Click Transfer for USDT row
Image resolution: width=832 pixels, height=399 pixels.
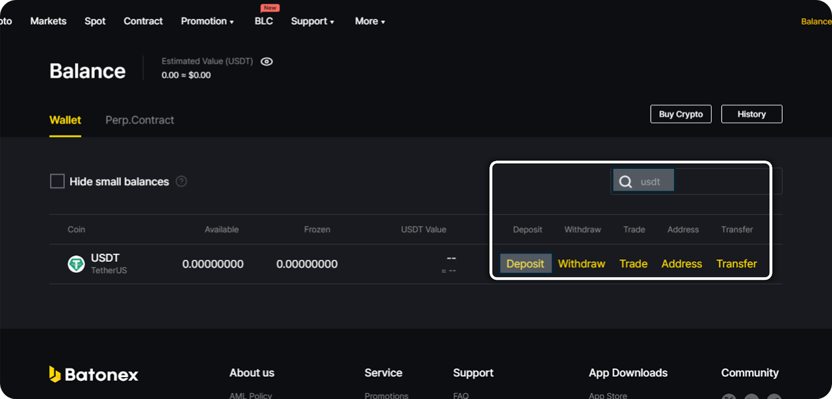(x=736, y=264)
